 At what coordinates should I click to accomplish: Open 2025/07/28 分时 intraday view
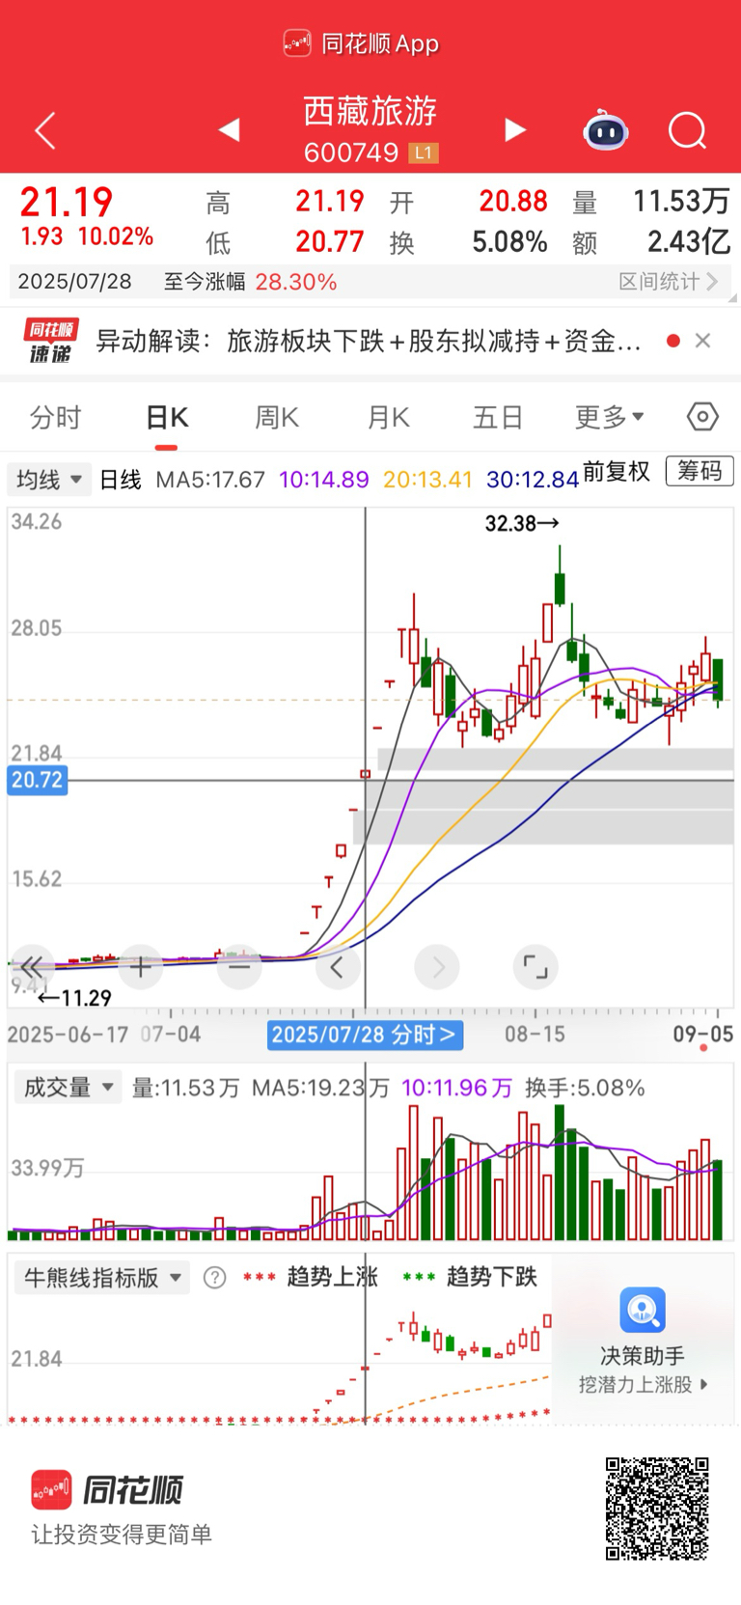point(366,1035)
